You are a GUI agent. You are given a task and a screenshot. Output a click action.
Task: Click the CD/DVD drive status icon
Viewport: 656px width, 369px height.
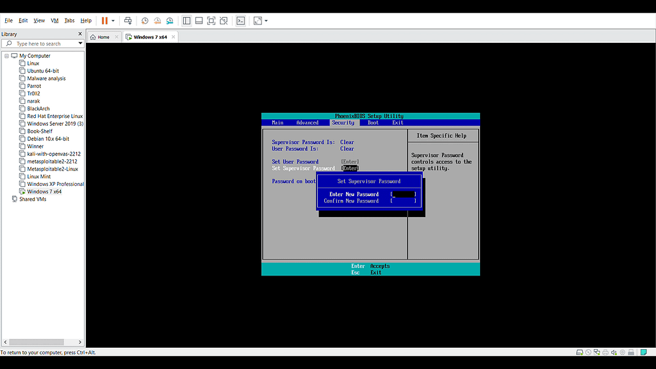(588, 352)
